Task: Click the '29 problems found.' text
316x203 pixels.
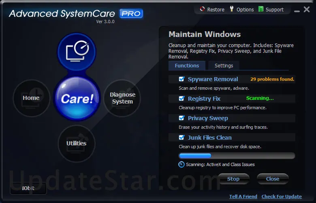Action: click(x=272, y=79)
